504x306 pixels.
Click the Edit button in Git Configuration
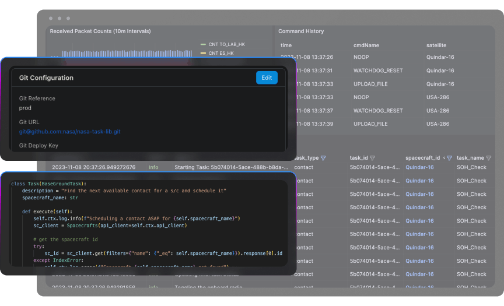tap(267, 78)
